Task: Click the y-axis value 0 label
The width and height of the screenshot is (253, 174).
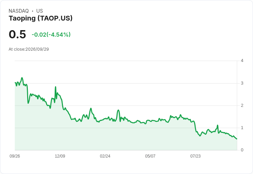Action: (x=242, y=150)
